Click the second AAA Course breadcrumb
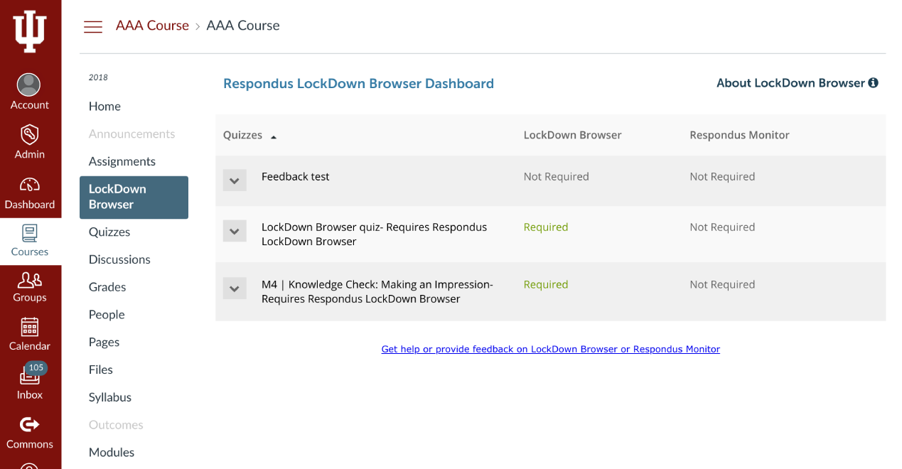Viewport: 902px width, 469px height. [243, 26]
